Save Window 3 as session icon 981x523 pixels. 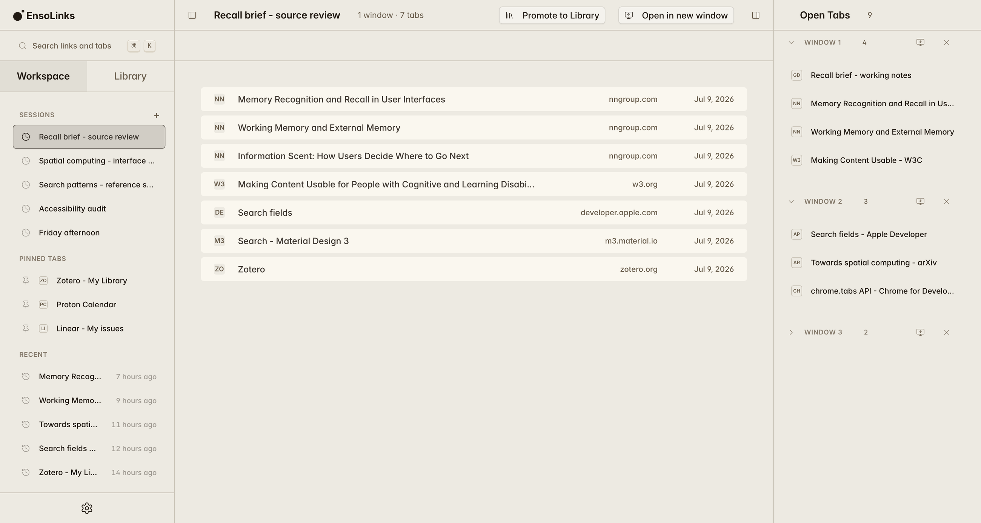(x=921, y=332)
